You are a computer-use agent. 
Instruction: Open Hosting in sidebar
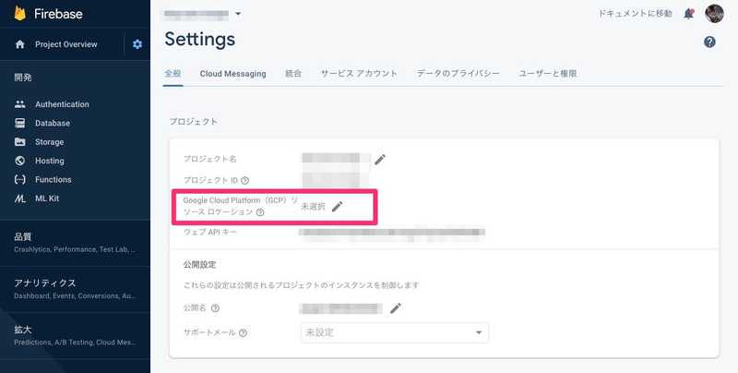(50, 161)
